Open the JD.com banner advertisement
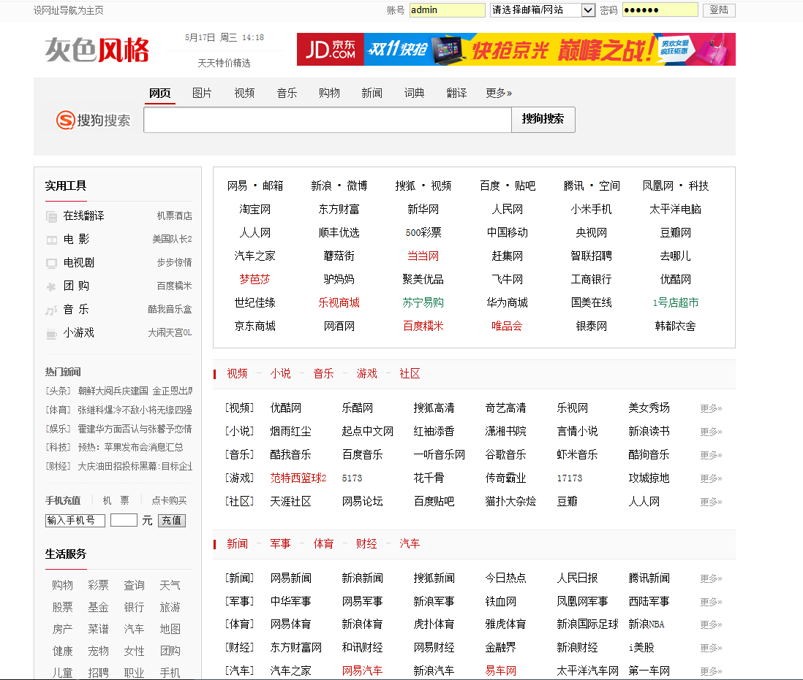The height and width of the screenshot is (680, 803). (x=516, y=49)
